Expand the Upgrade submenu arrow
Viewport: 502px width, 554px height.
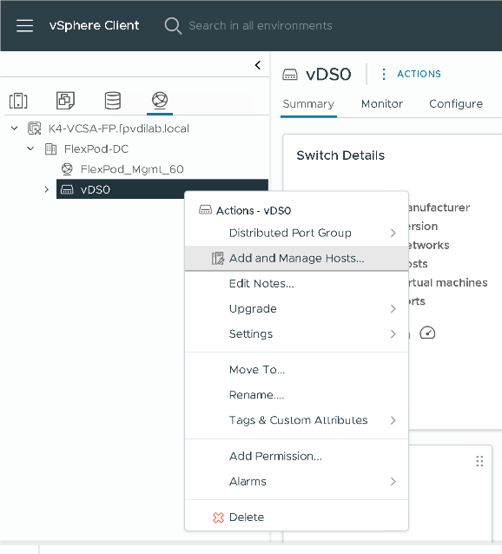pyautogui.click(x=393, y=309)
